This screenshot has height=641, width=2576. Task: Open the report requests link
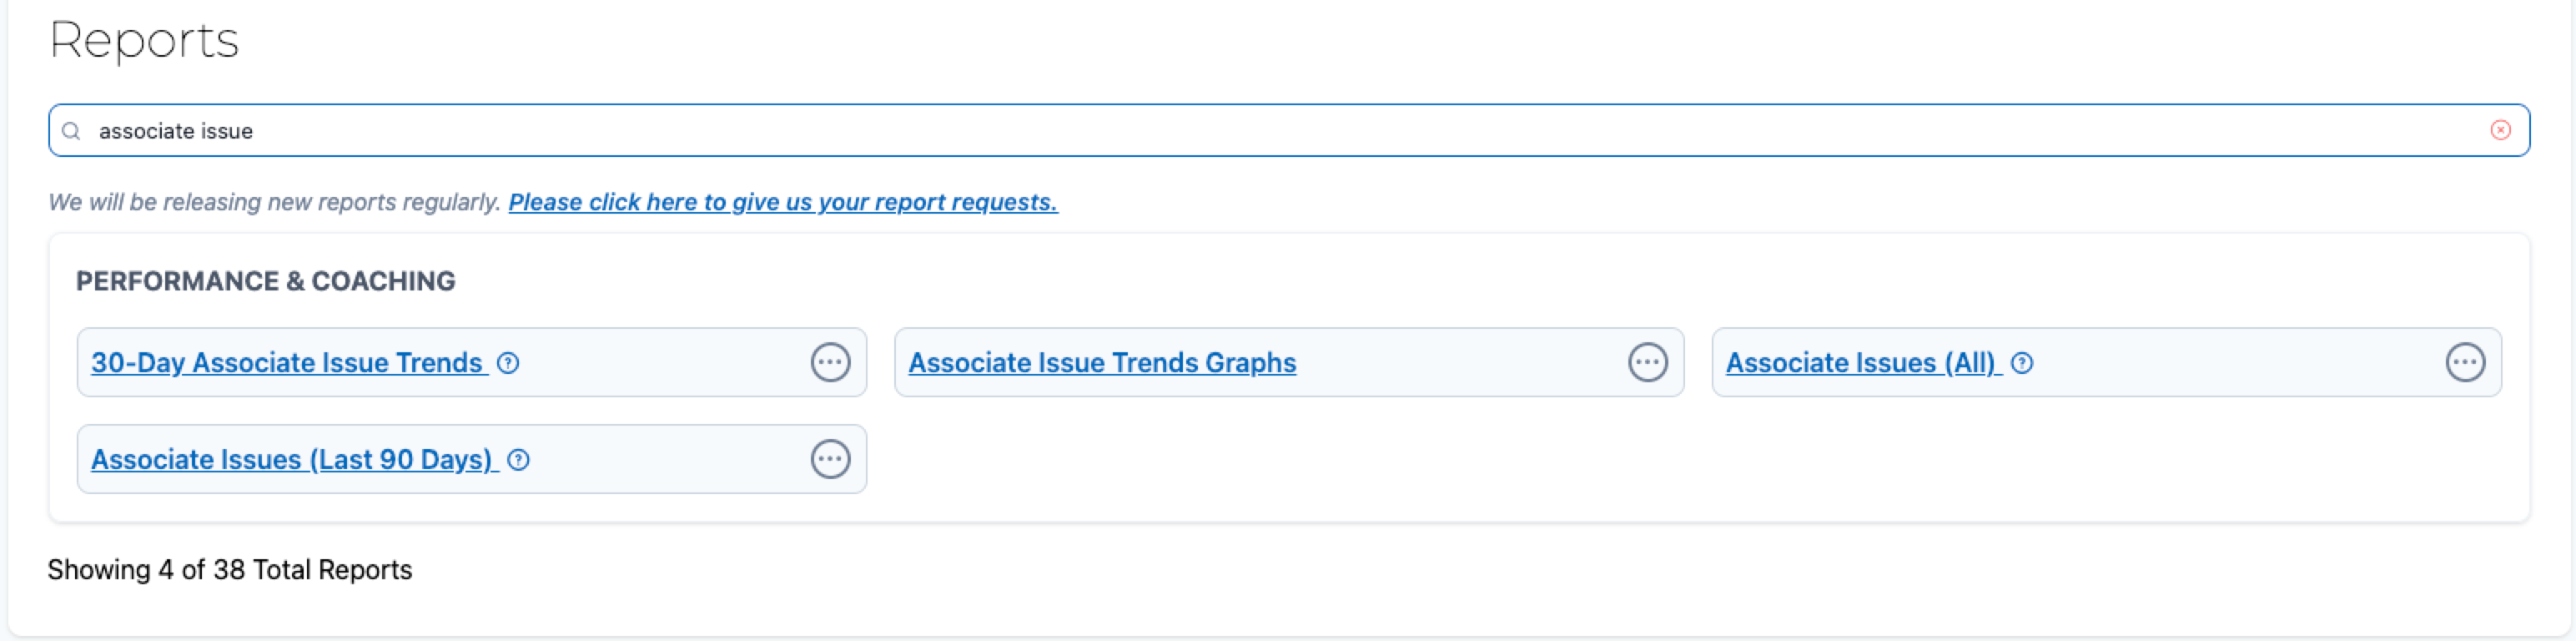click(782, 202)
